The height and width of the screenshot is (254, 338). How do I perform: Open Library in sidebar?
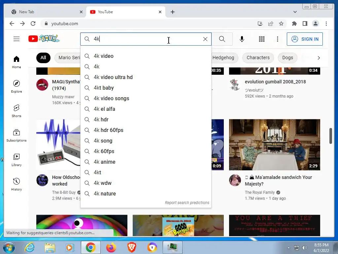coord(17,160)
